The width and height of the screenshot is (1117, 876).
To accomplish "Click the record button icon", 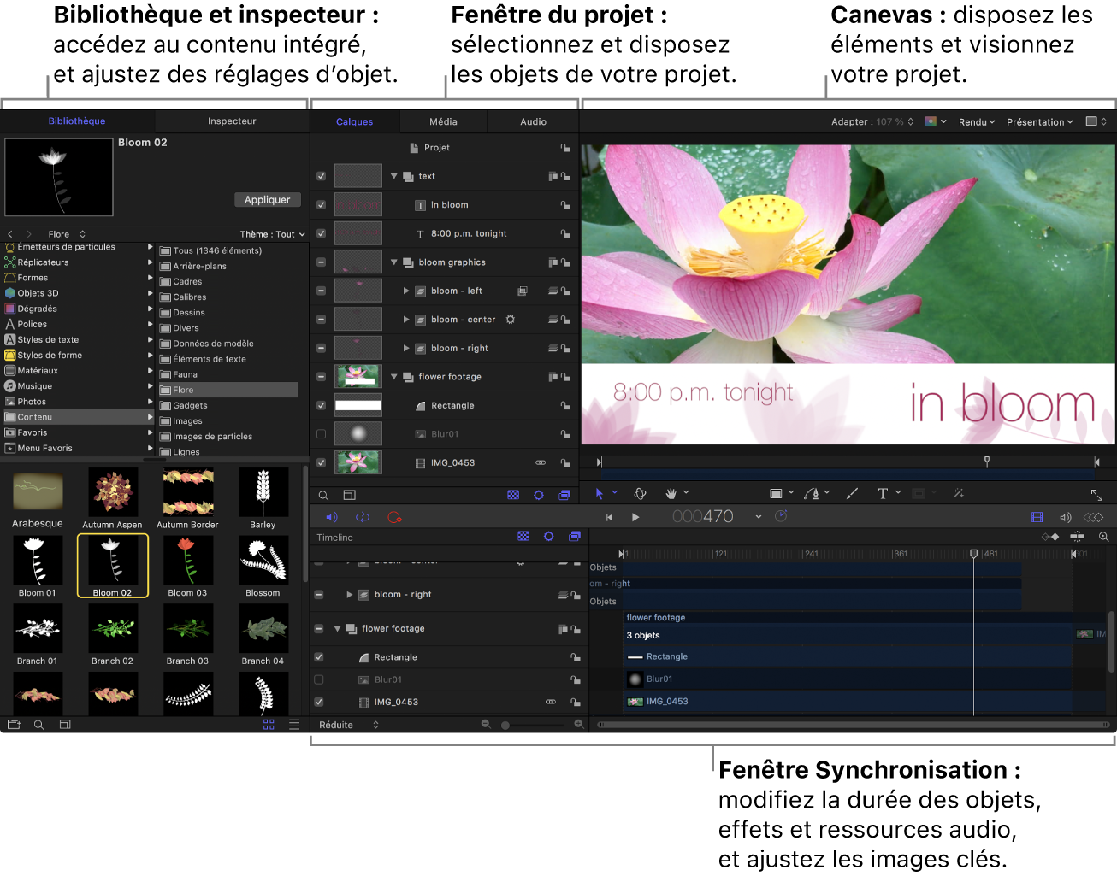I will tap(394, 517).
